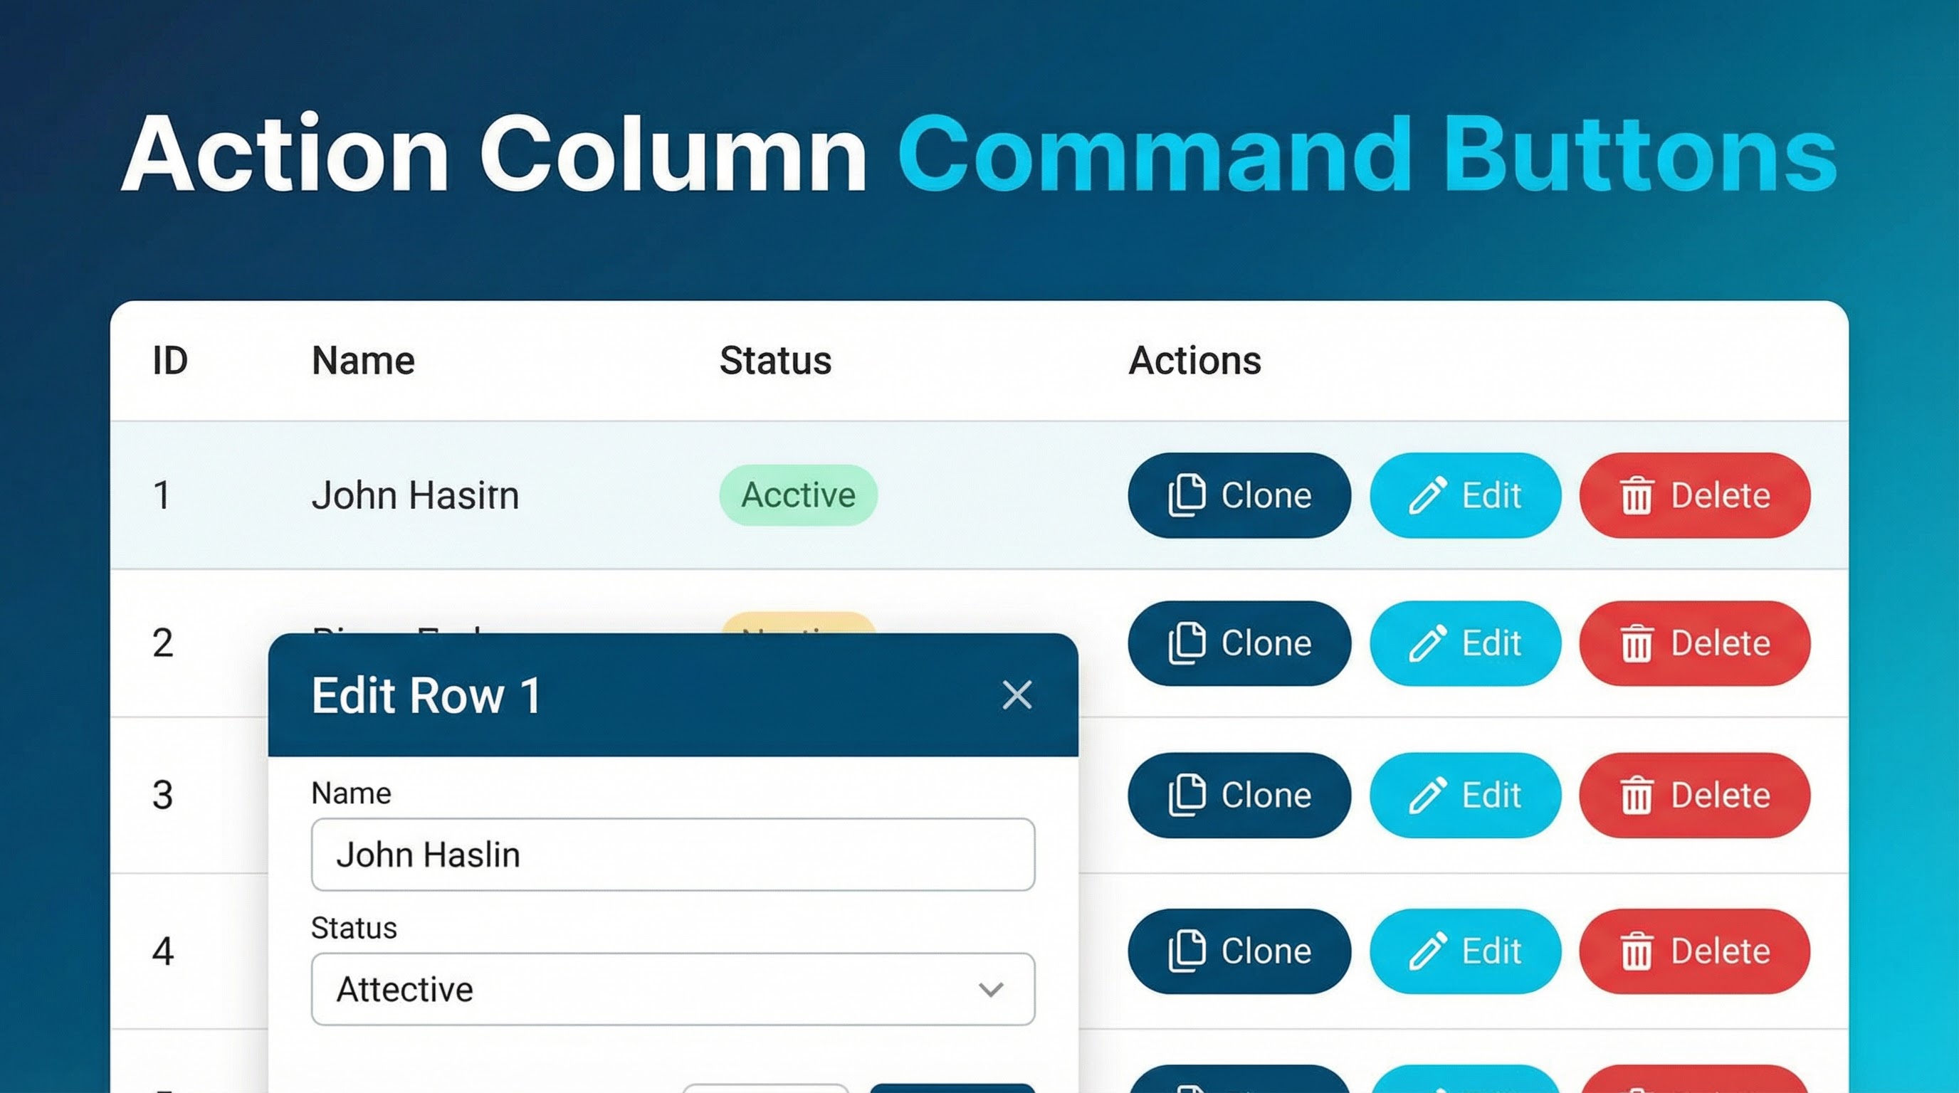
Task: Close the Edit Row 1 dialog
Action: coord(1017,695)
